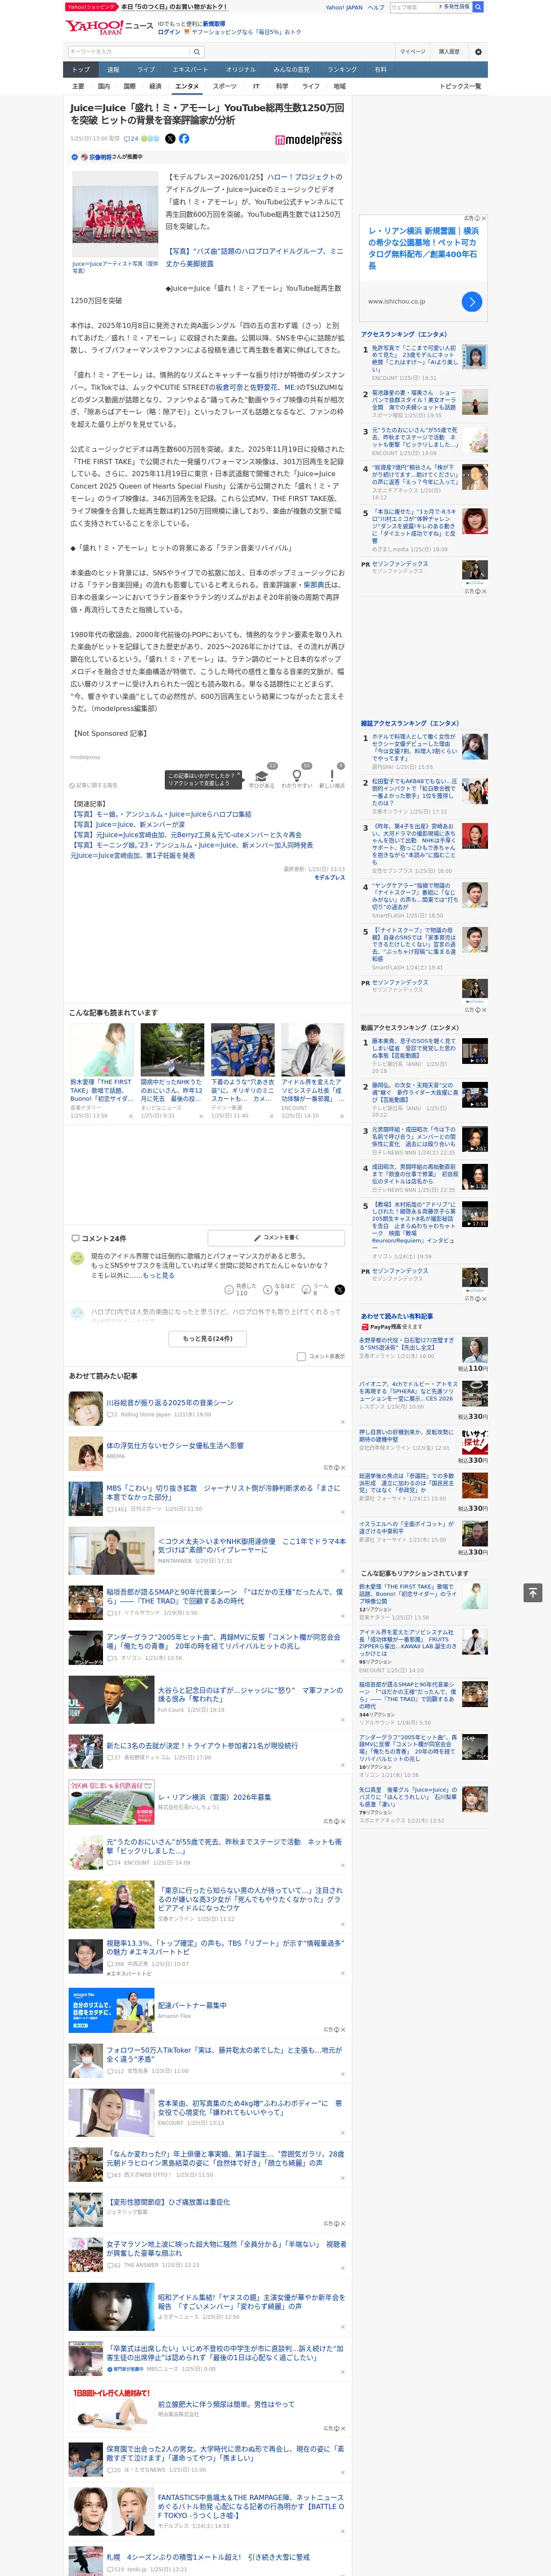The image size is (551, 2576).
Task: Click the pencil 'コメントを書く' button
Action: (x=276, y=1238)
